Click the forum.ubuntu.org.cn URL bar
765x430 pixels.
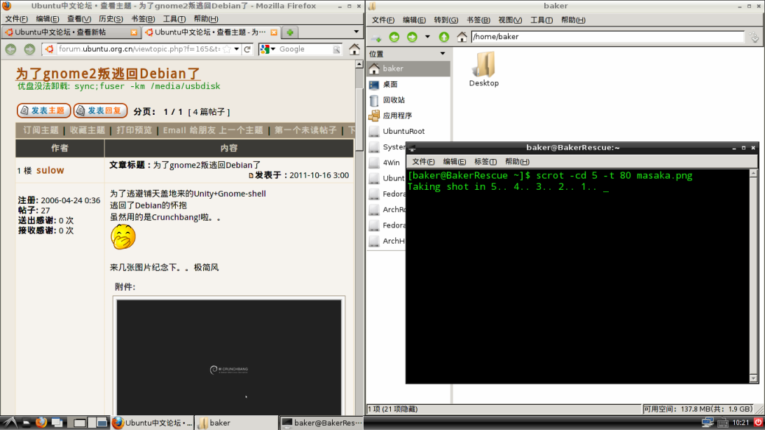(x=139, y=49)
